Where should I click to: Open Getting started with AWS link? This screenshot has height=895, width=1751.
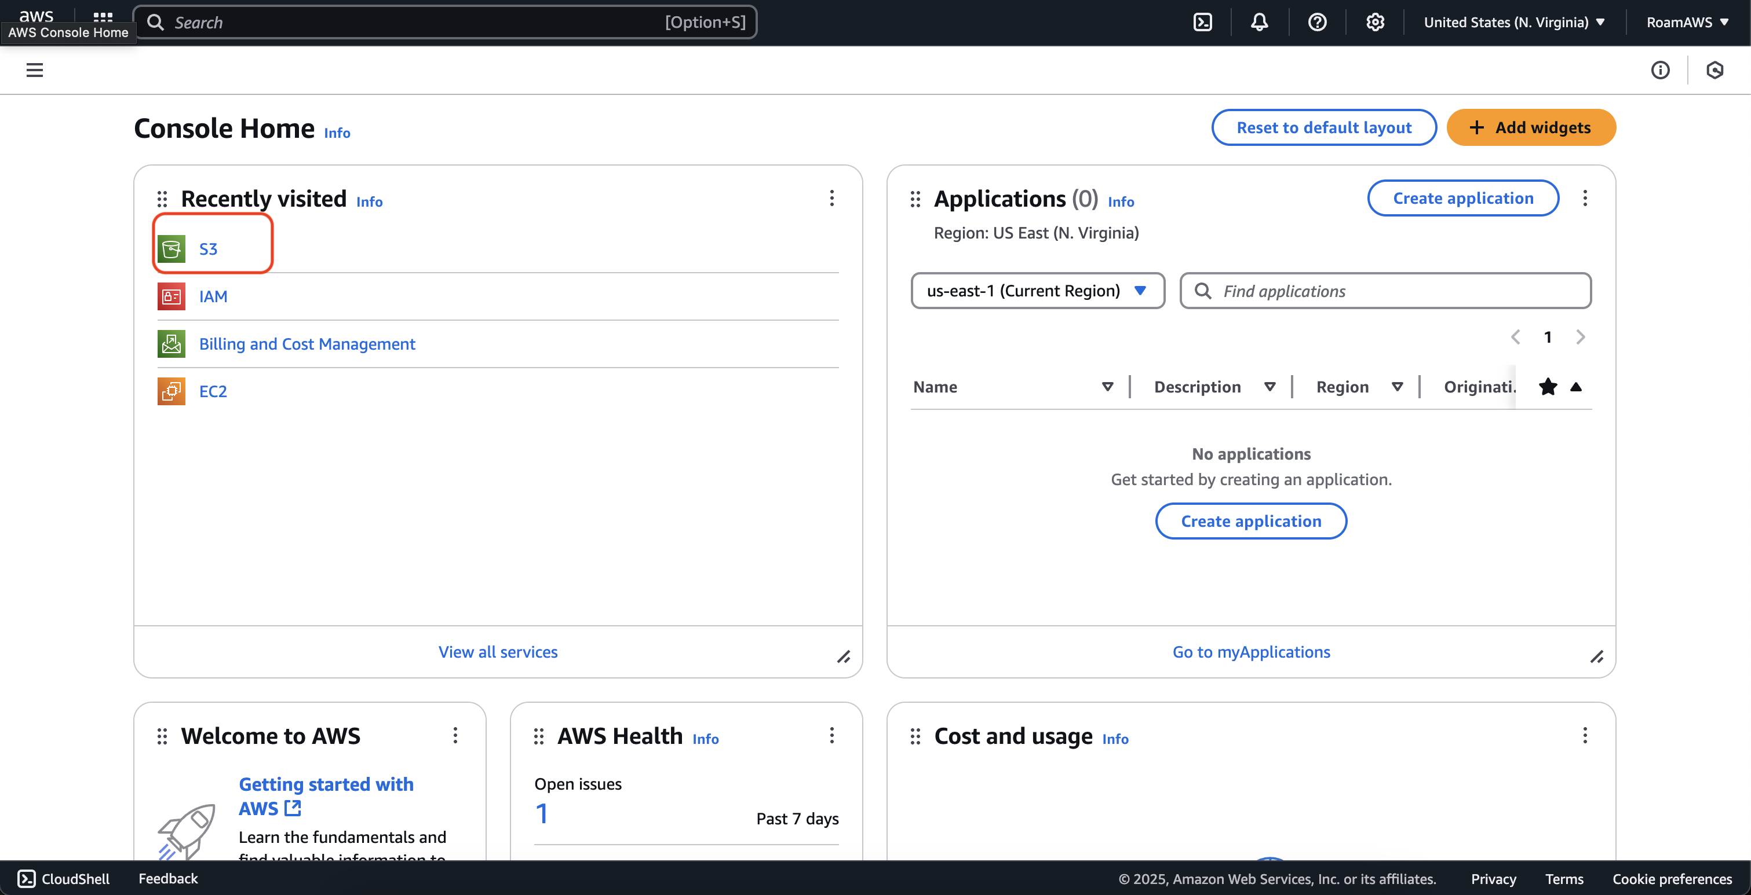click(326, 796)
